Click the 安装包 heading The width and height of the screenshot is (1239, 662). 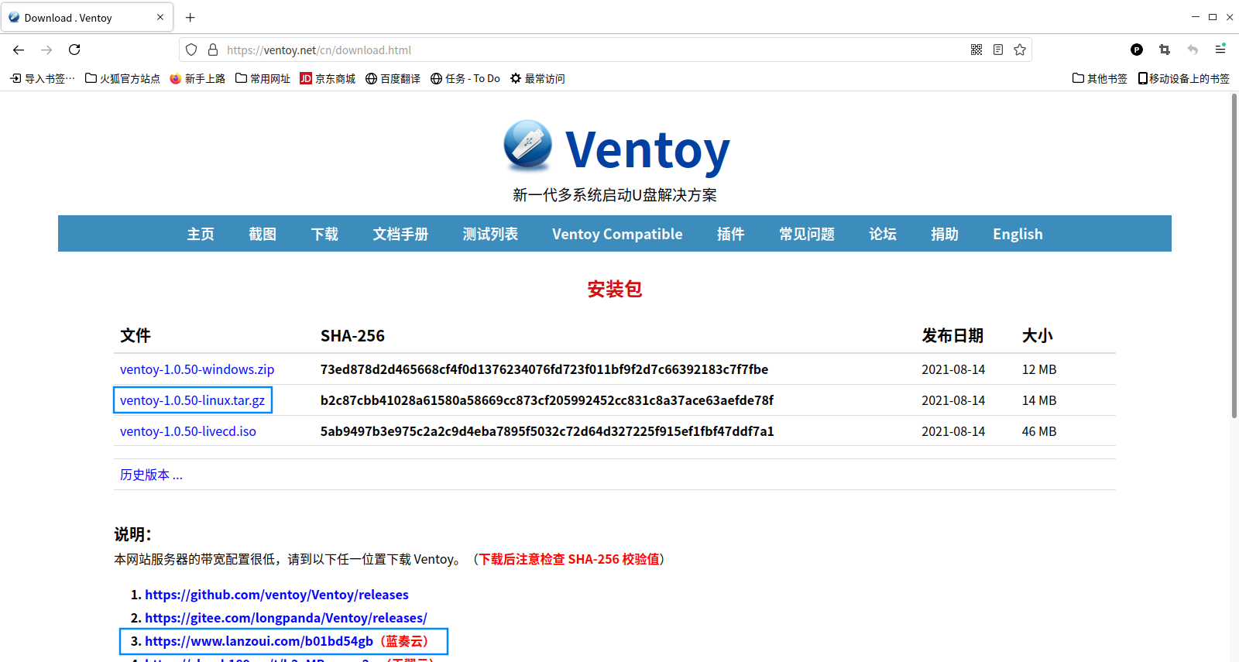coord(615,289)
